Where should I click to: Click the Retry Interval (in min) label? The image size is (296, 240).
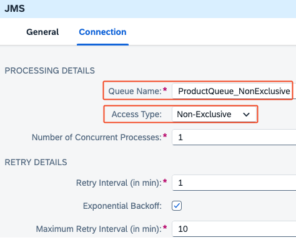click(119, 183)
